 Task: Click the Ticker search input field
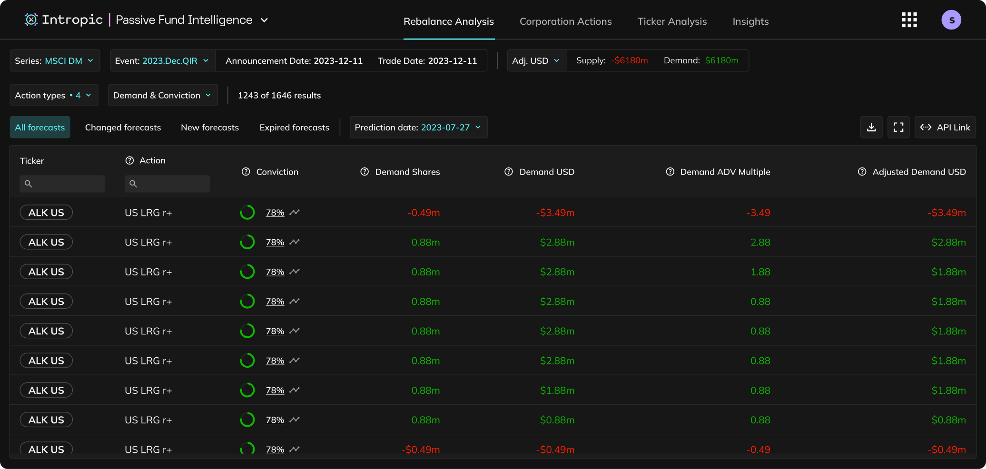coord(62,184)
